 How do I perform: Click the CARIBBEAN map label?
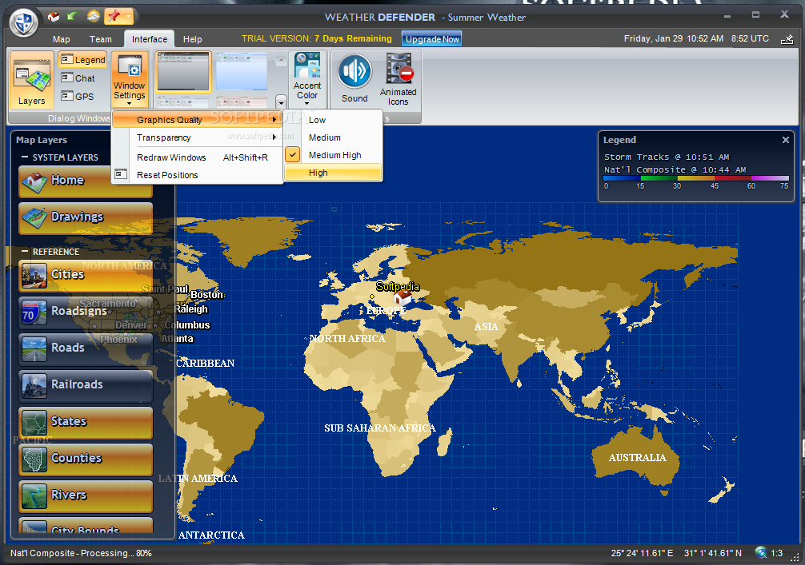pyautogui.click(x=206, y=363)
